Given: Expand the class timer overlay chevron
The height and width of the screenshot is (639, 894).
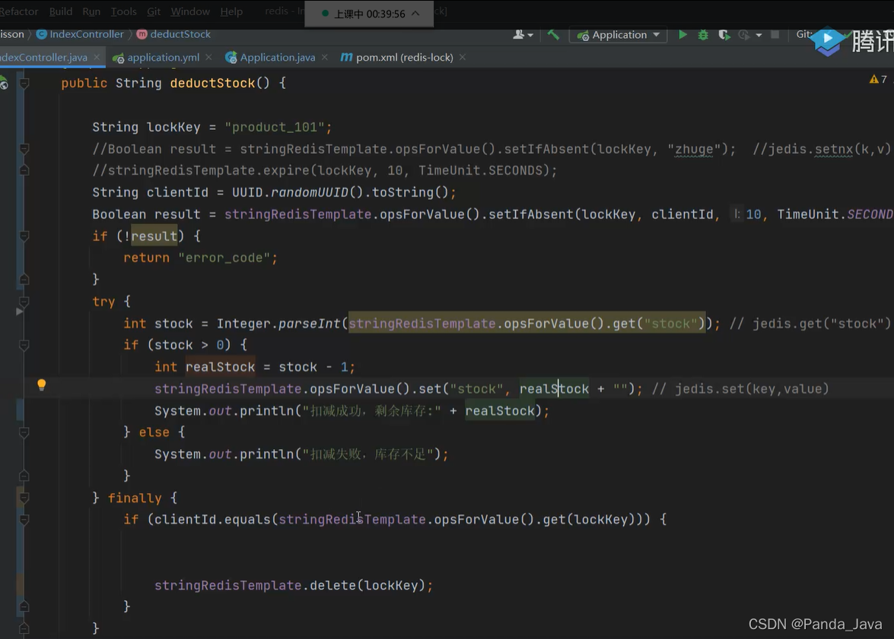Looking at the screenshot, I should [415, 14].
